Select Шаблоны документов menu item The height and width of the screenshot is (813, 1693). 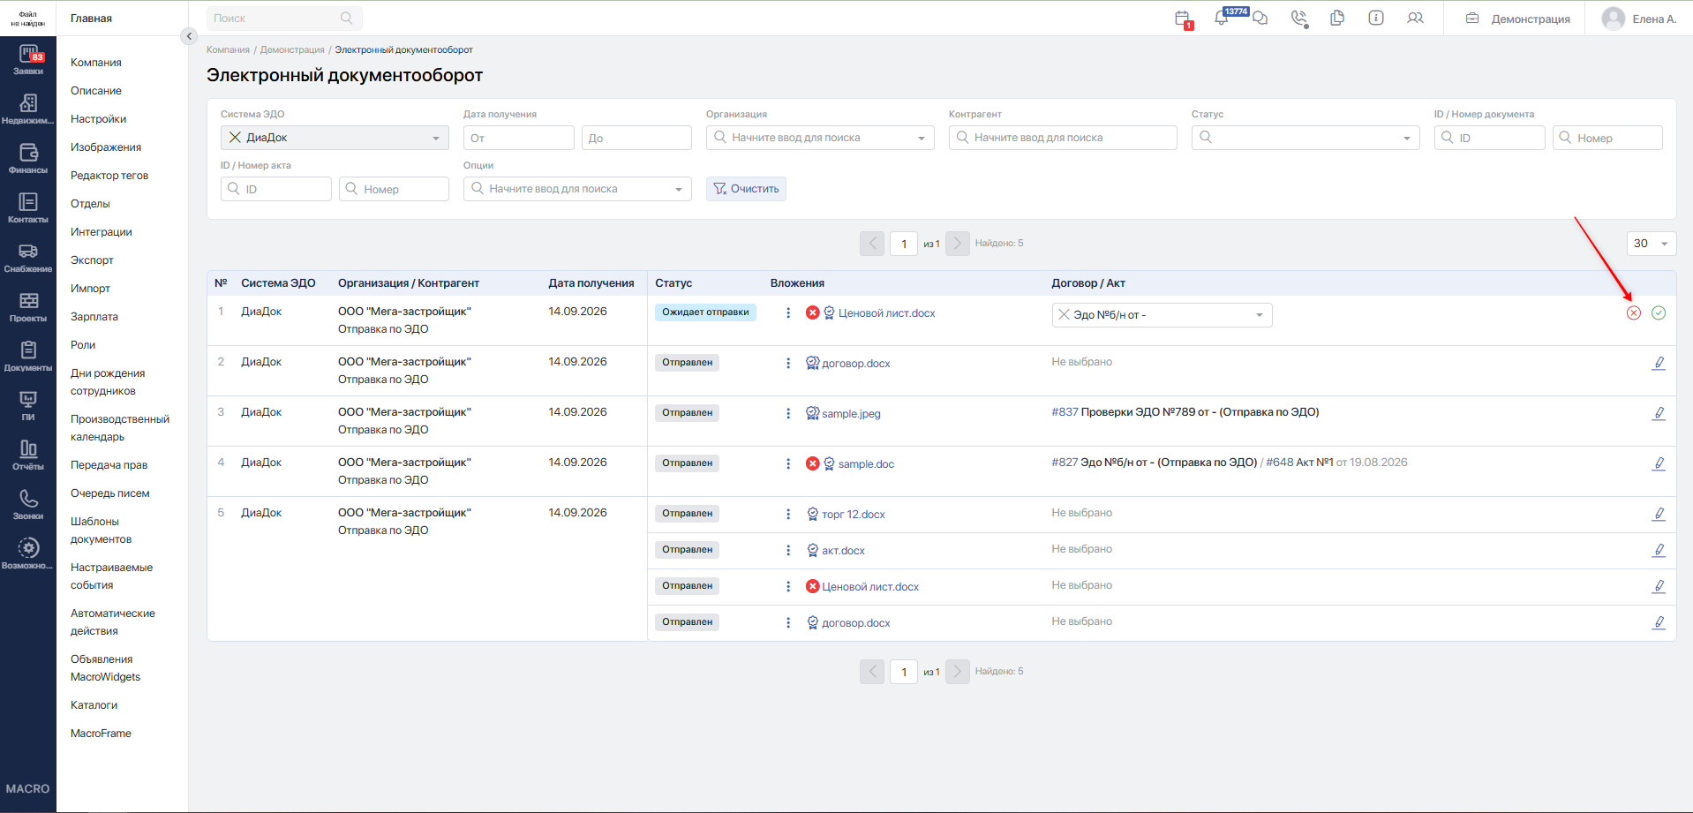pyautogui.click(x=101, y=531)
